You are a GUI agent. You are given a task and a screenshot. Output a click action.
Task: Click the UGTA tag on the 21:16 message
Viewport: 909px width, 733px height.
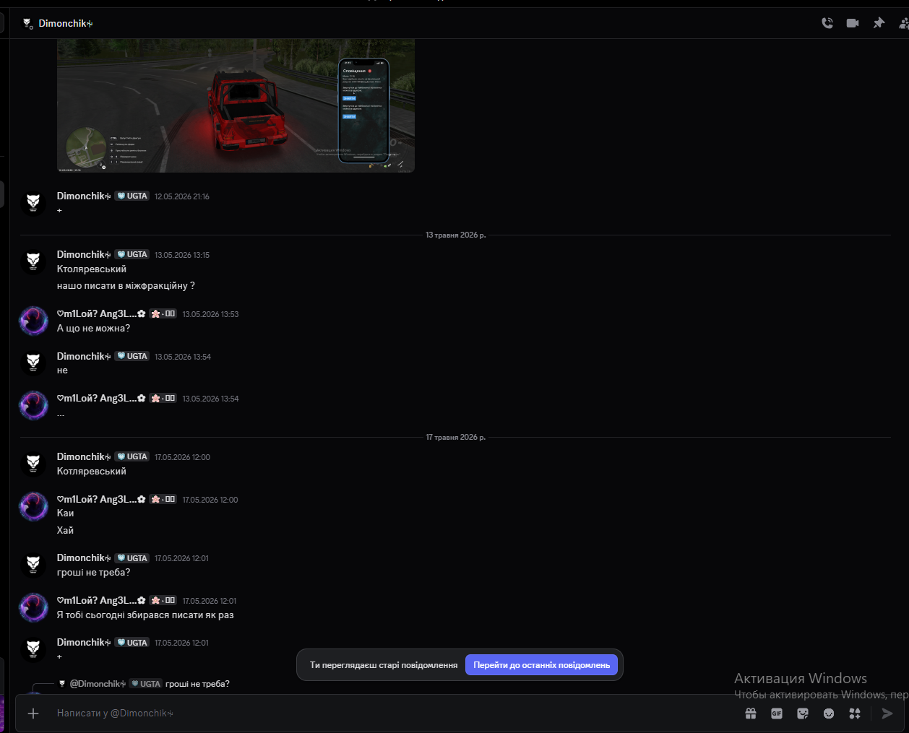point(132,196)
